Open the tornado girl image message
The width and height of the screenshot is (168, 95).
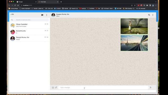coord(134,26)
